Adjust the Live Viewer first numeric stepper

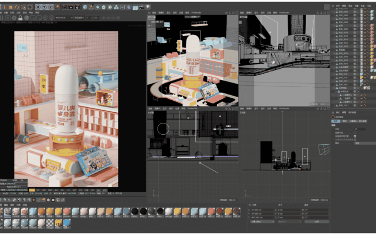coord(89,18)
